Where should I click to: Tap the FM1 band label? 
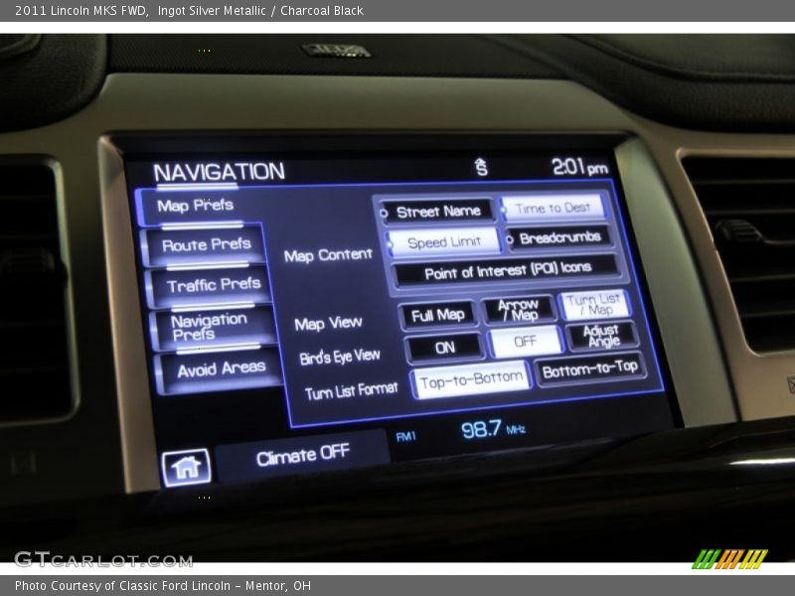[405, 436]
